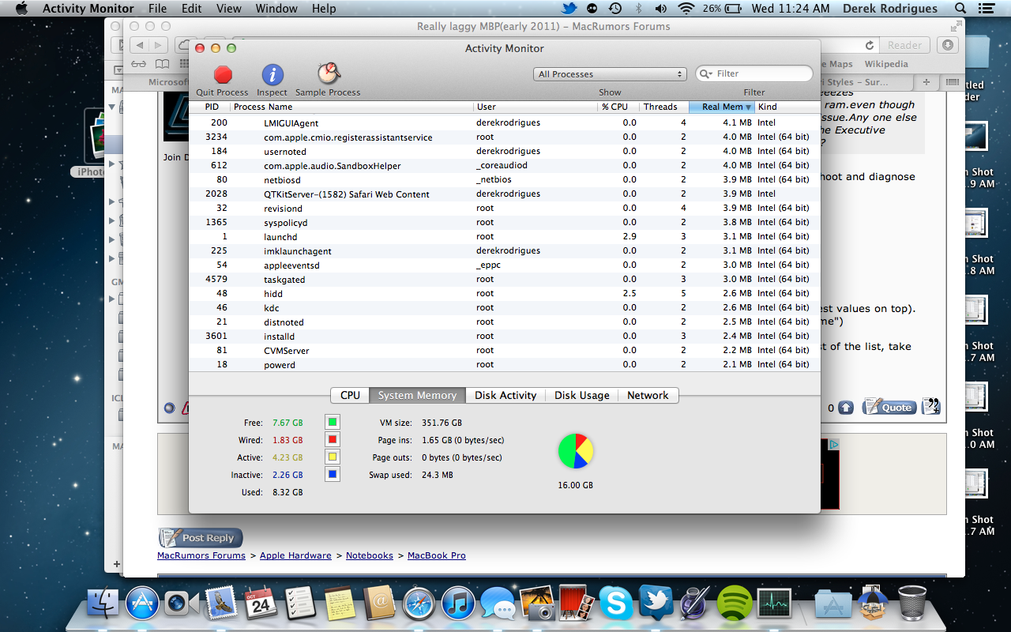Switch to the Network tab

click(648, 395)
